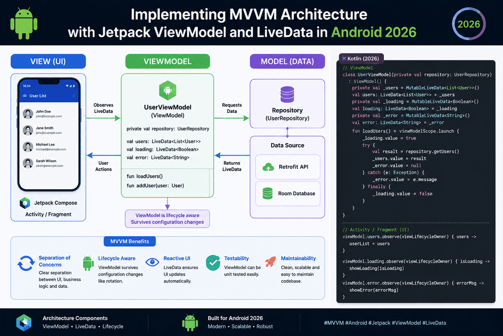Image resolution: width=503 pixels, height=336 pixels.
Task: Click 'val error: LiveData<String>' in the ViewModel card
Action: (158, 157)
